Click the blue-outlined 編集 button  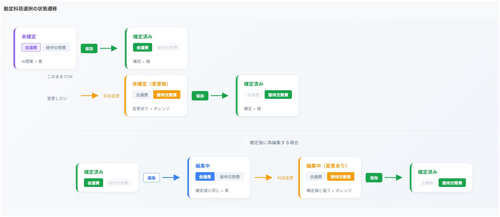tap(152, 178)
